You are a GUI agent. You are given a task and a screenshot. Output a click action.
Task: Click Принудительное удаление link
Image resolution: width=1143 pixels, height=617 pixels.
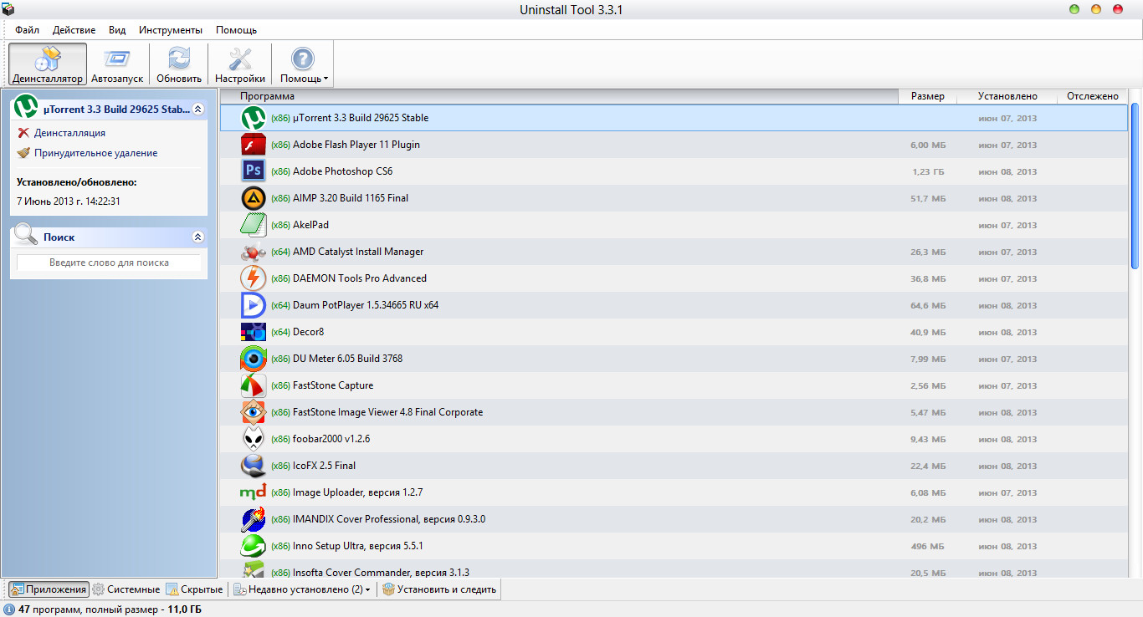(95, 153)
